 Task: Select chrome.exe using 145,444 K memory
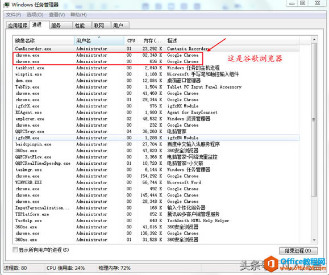[156, 195]
